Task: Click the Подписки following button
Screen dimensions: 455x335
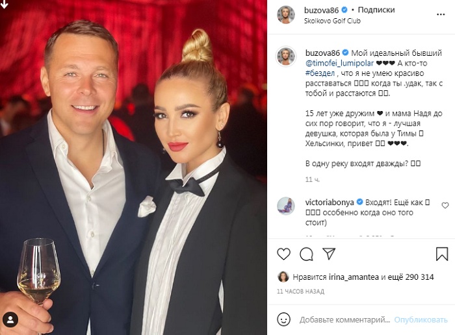Action: click(376, 10)
